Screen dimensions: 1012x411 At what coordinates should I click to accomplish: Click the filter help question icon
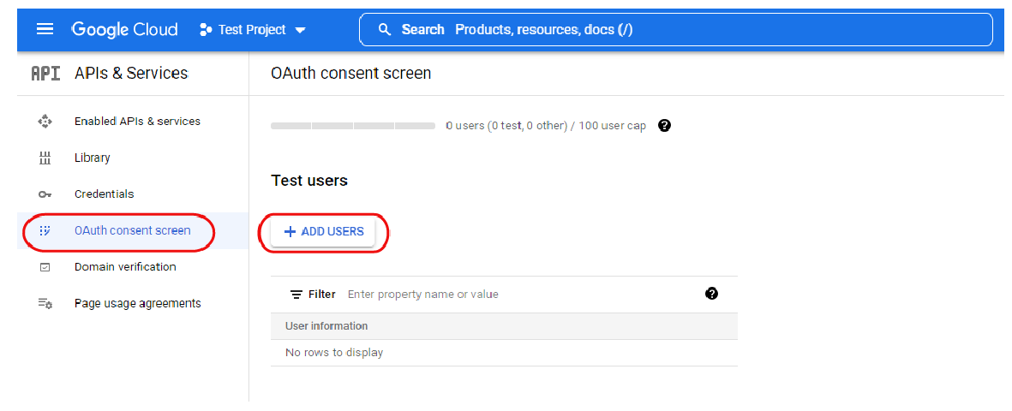pos(712,295)
